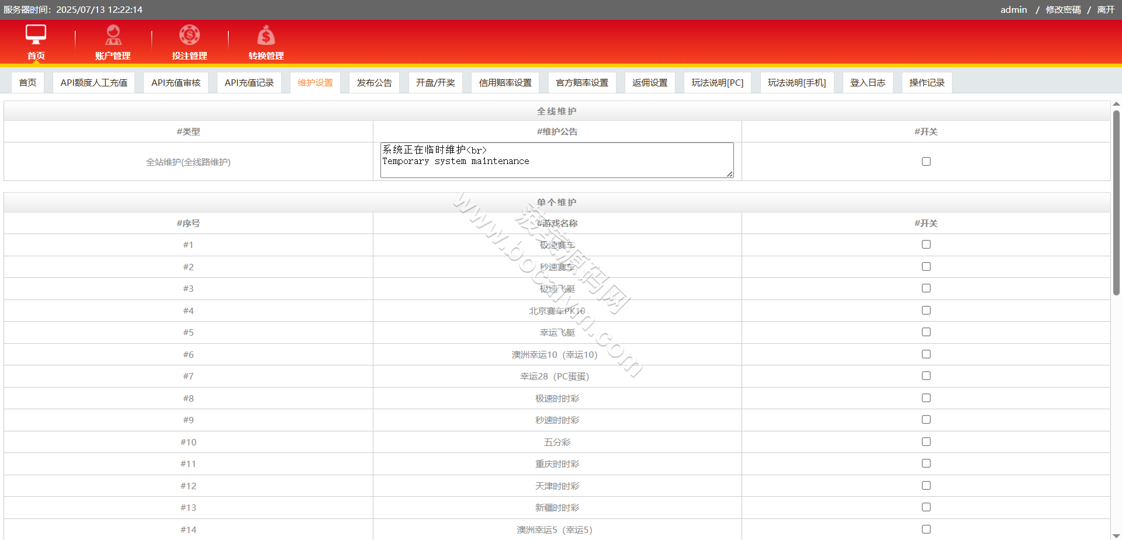Toggle maintenance for 秒速赛车

click(926, 267)
